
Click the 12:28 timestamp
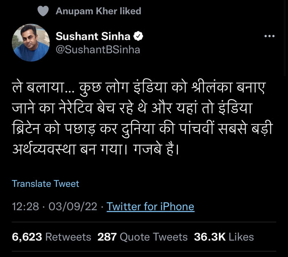tap(25, 207)
